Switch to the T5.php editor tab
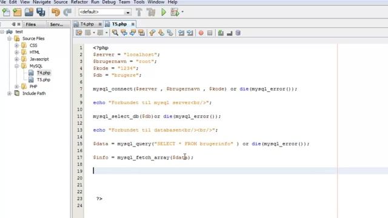The image size is (388, 218). coord(119,24)
